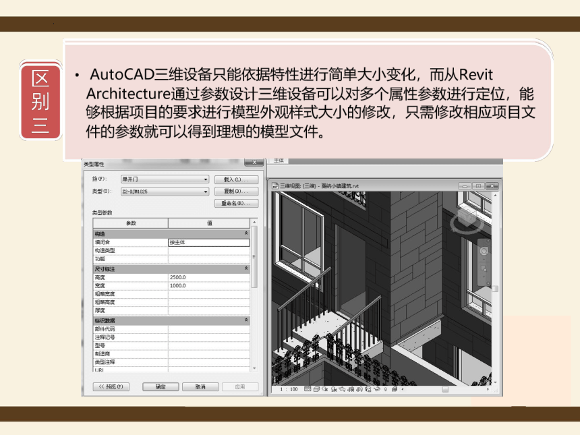
Task: Select the Zoom tool on the navigation bar
Action: click(484, 268)
